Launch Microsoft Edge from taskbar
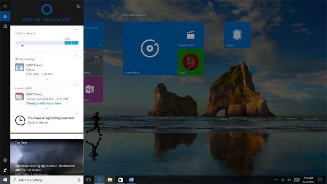 pyautogui.click(x=99, y=180)
